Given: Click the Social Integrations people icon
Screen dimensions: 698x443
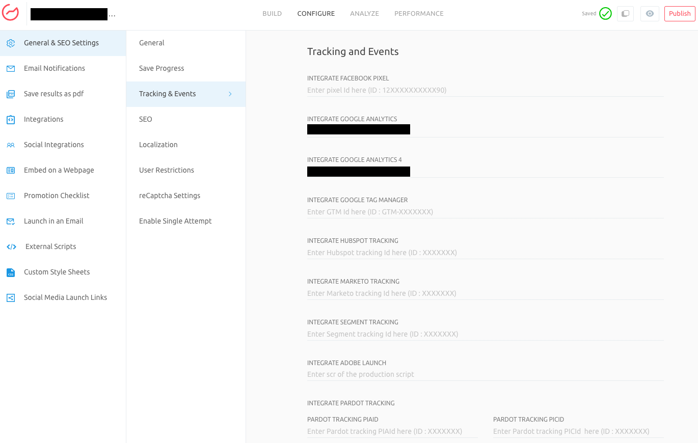Looking at the screenshot, I should 11,145.
